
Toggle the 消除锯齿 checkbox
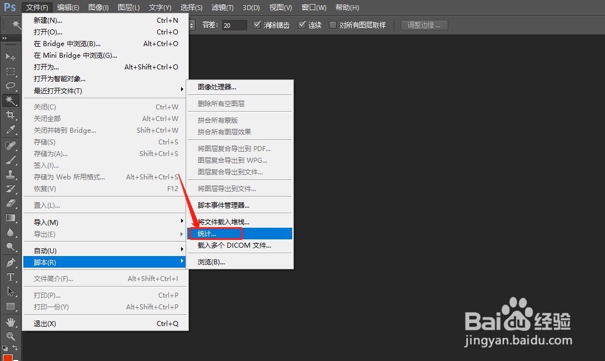(x=257, y=24)
